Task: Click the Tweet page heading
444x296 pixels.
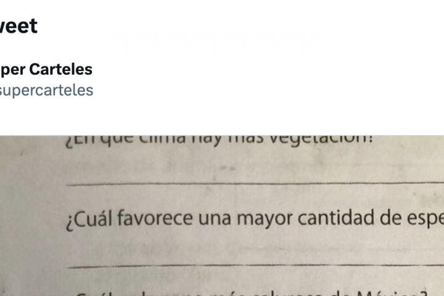Action: click(18, 26)
